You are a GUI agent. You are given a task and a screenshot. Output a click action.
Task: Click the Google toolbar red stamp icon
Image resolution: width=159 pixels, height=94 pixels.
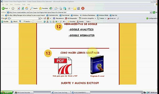point(45,18)
